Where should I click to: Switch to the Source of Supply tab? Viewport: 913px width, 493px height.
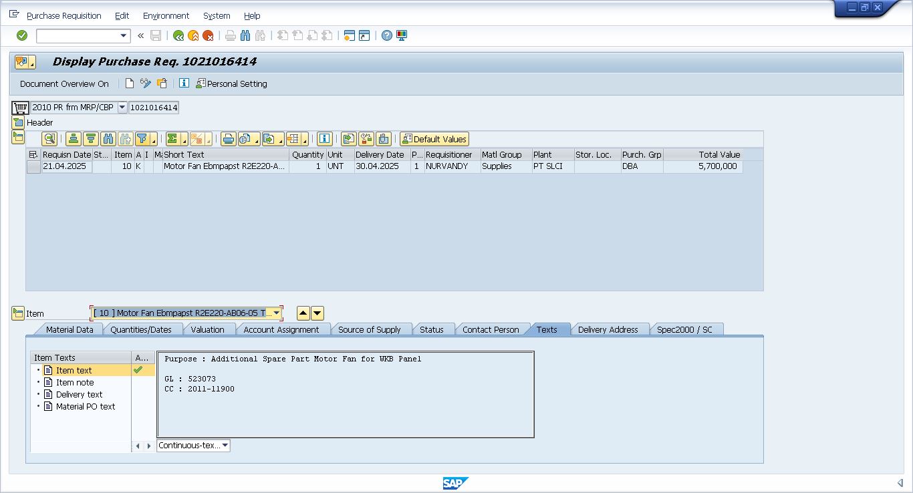coord(370,329)
